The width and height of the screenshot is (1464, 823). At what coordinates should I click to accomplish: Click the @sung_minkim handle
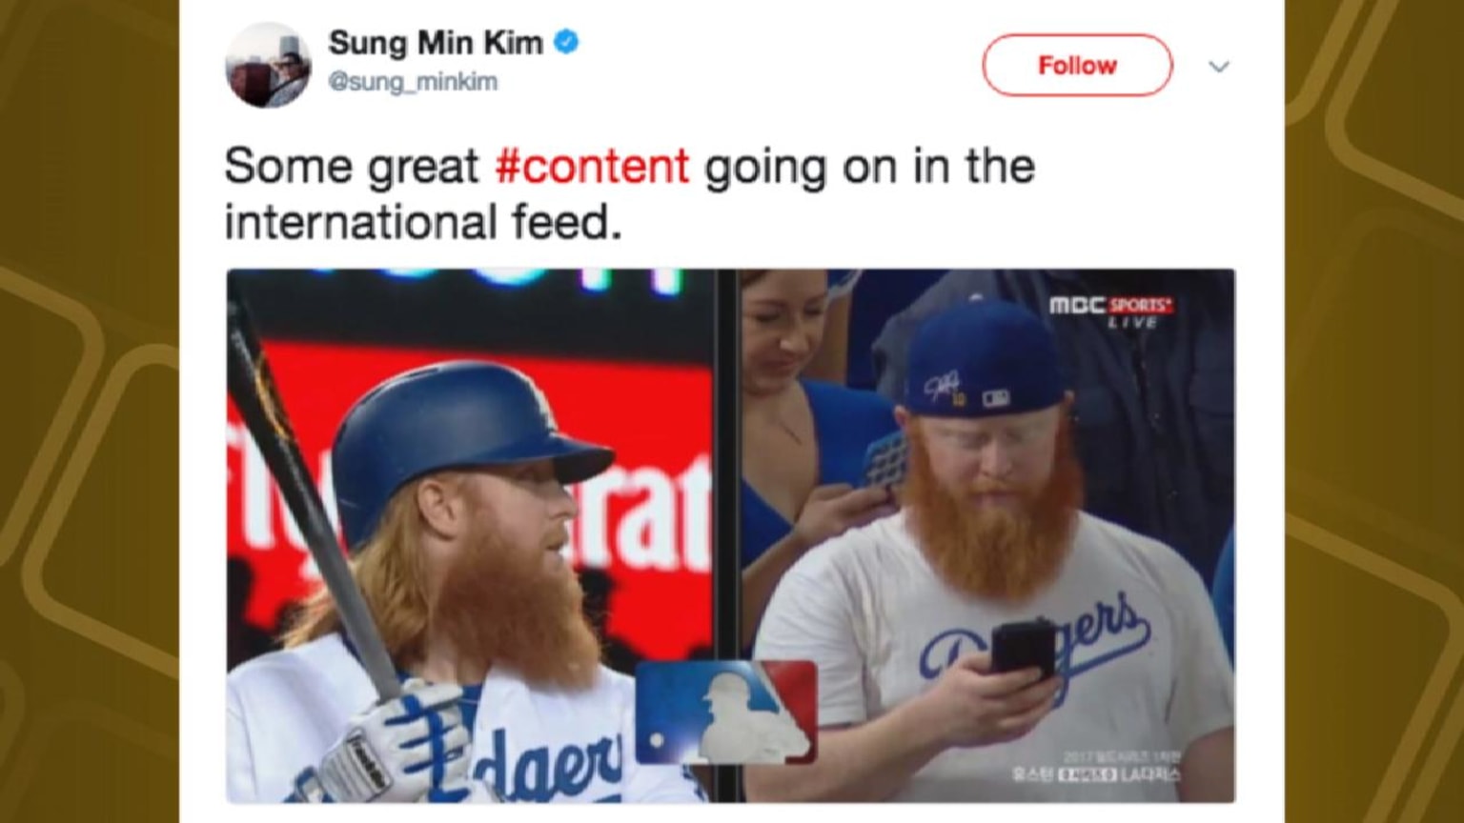coord(413,82)
